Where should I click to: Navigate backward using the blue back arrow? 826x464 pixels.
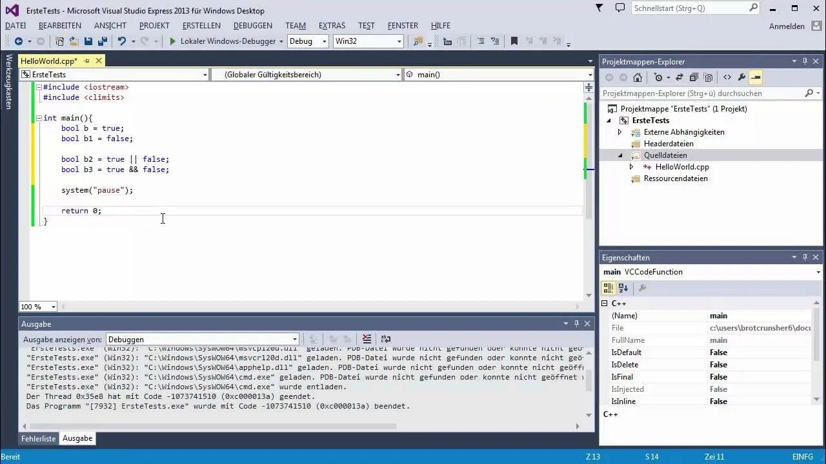[x=18, y=41]
